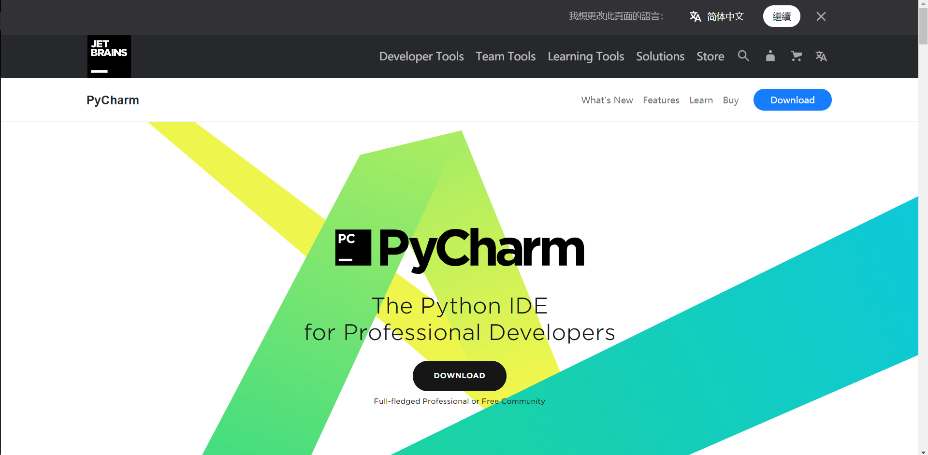Open the Solutions menu
Viewport: 928px width, 455px height.
pos(660,57)
